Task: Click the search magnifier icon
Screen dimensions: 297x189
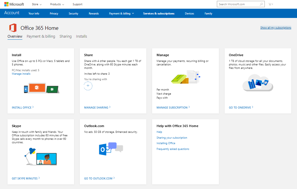Action: tap(261, 4)
